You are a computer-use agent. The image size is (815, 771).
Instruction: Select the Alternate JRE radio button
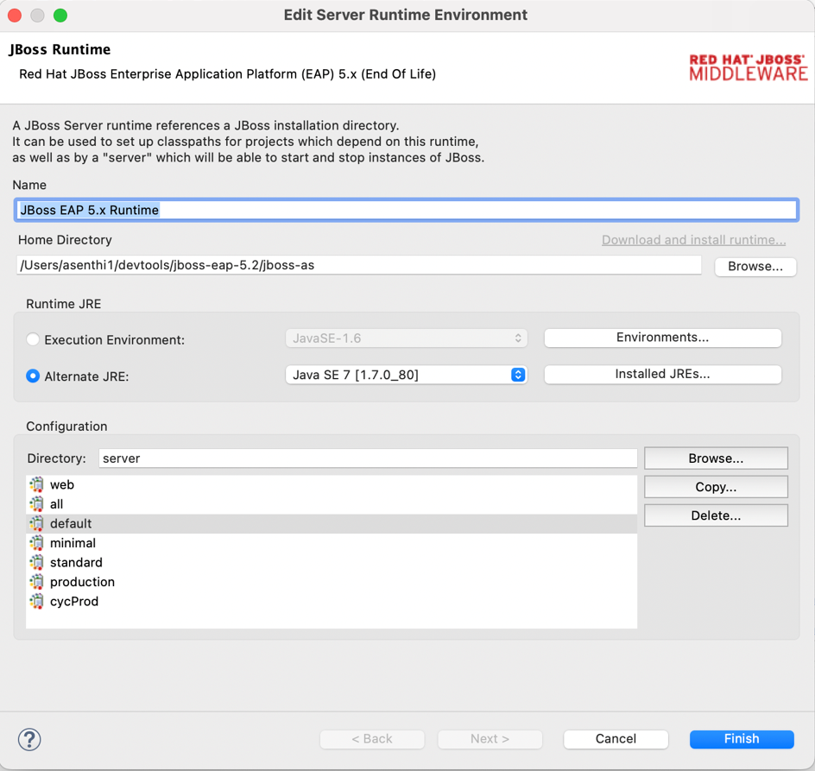(x=33, y=376)
